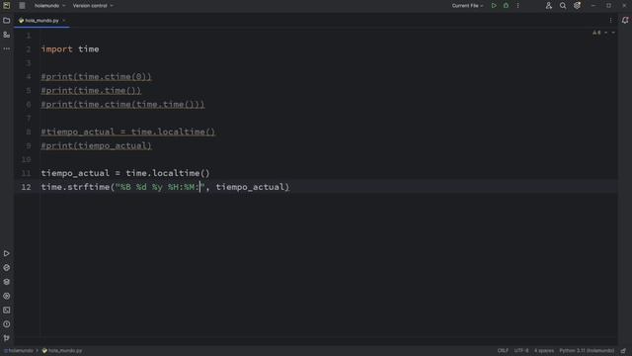This screenshot has width=632, height=356.
Task: Click the hamburger menu icon beside holamundo
Action: pos(22,6)
